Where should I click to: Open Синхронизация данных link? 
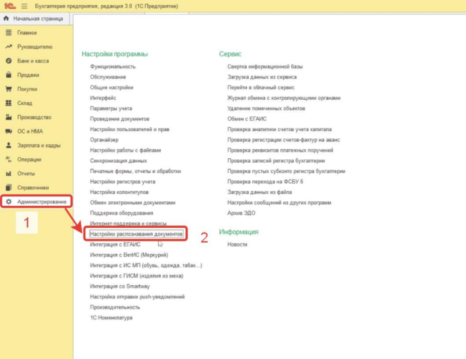[x=118, y=160]
